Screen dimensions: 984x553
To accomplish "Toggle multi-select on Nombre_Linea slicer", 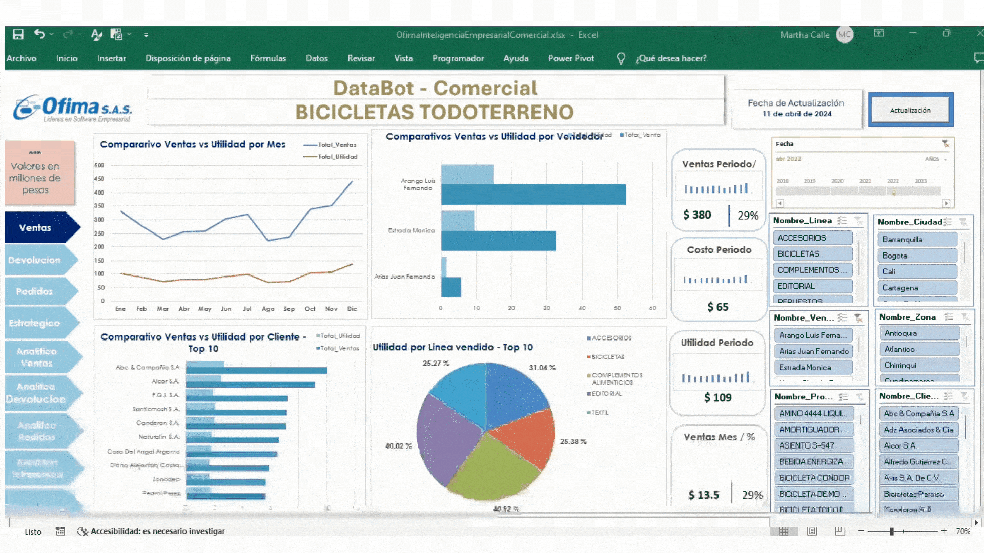I will point(842,221).
